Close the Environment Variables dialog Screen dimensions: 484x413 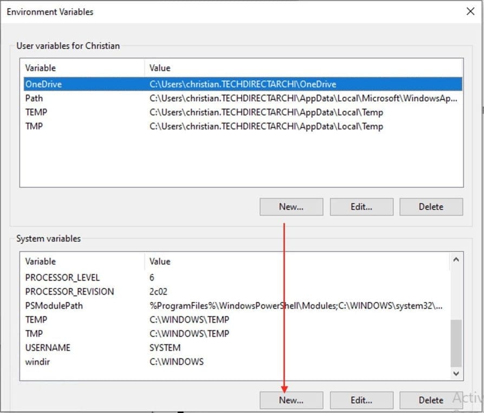point(470,12)
